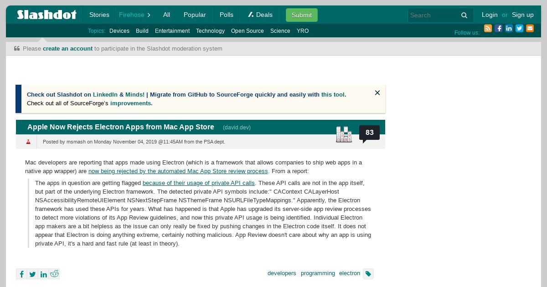Screen dimensions: 547x287
Task: Open the Science topic
Action: pyautogui.click(x=280, y=31)
